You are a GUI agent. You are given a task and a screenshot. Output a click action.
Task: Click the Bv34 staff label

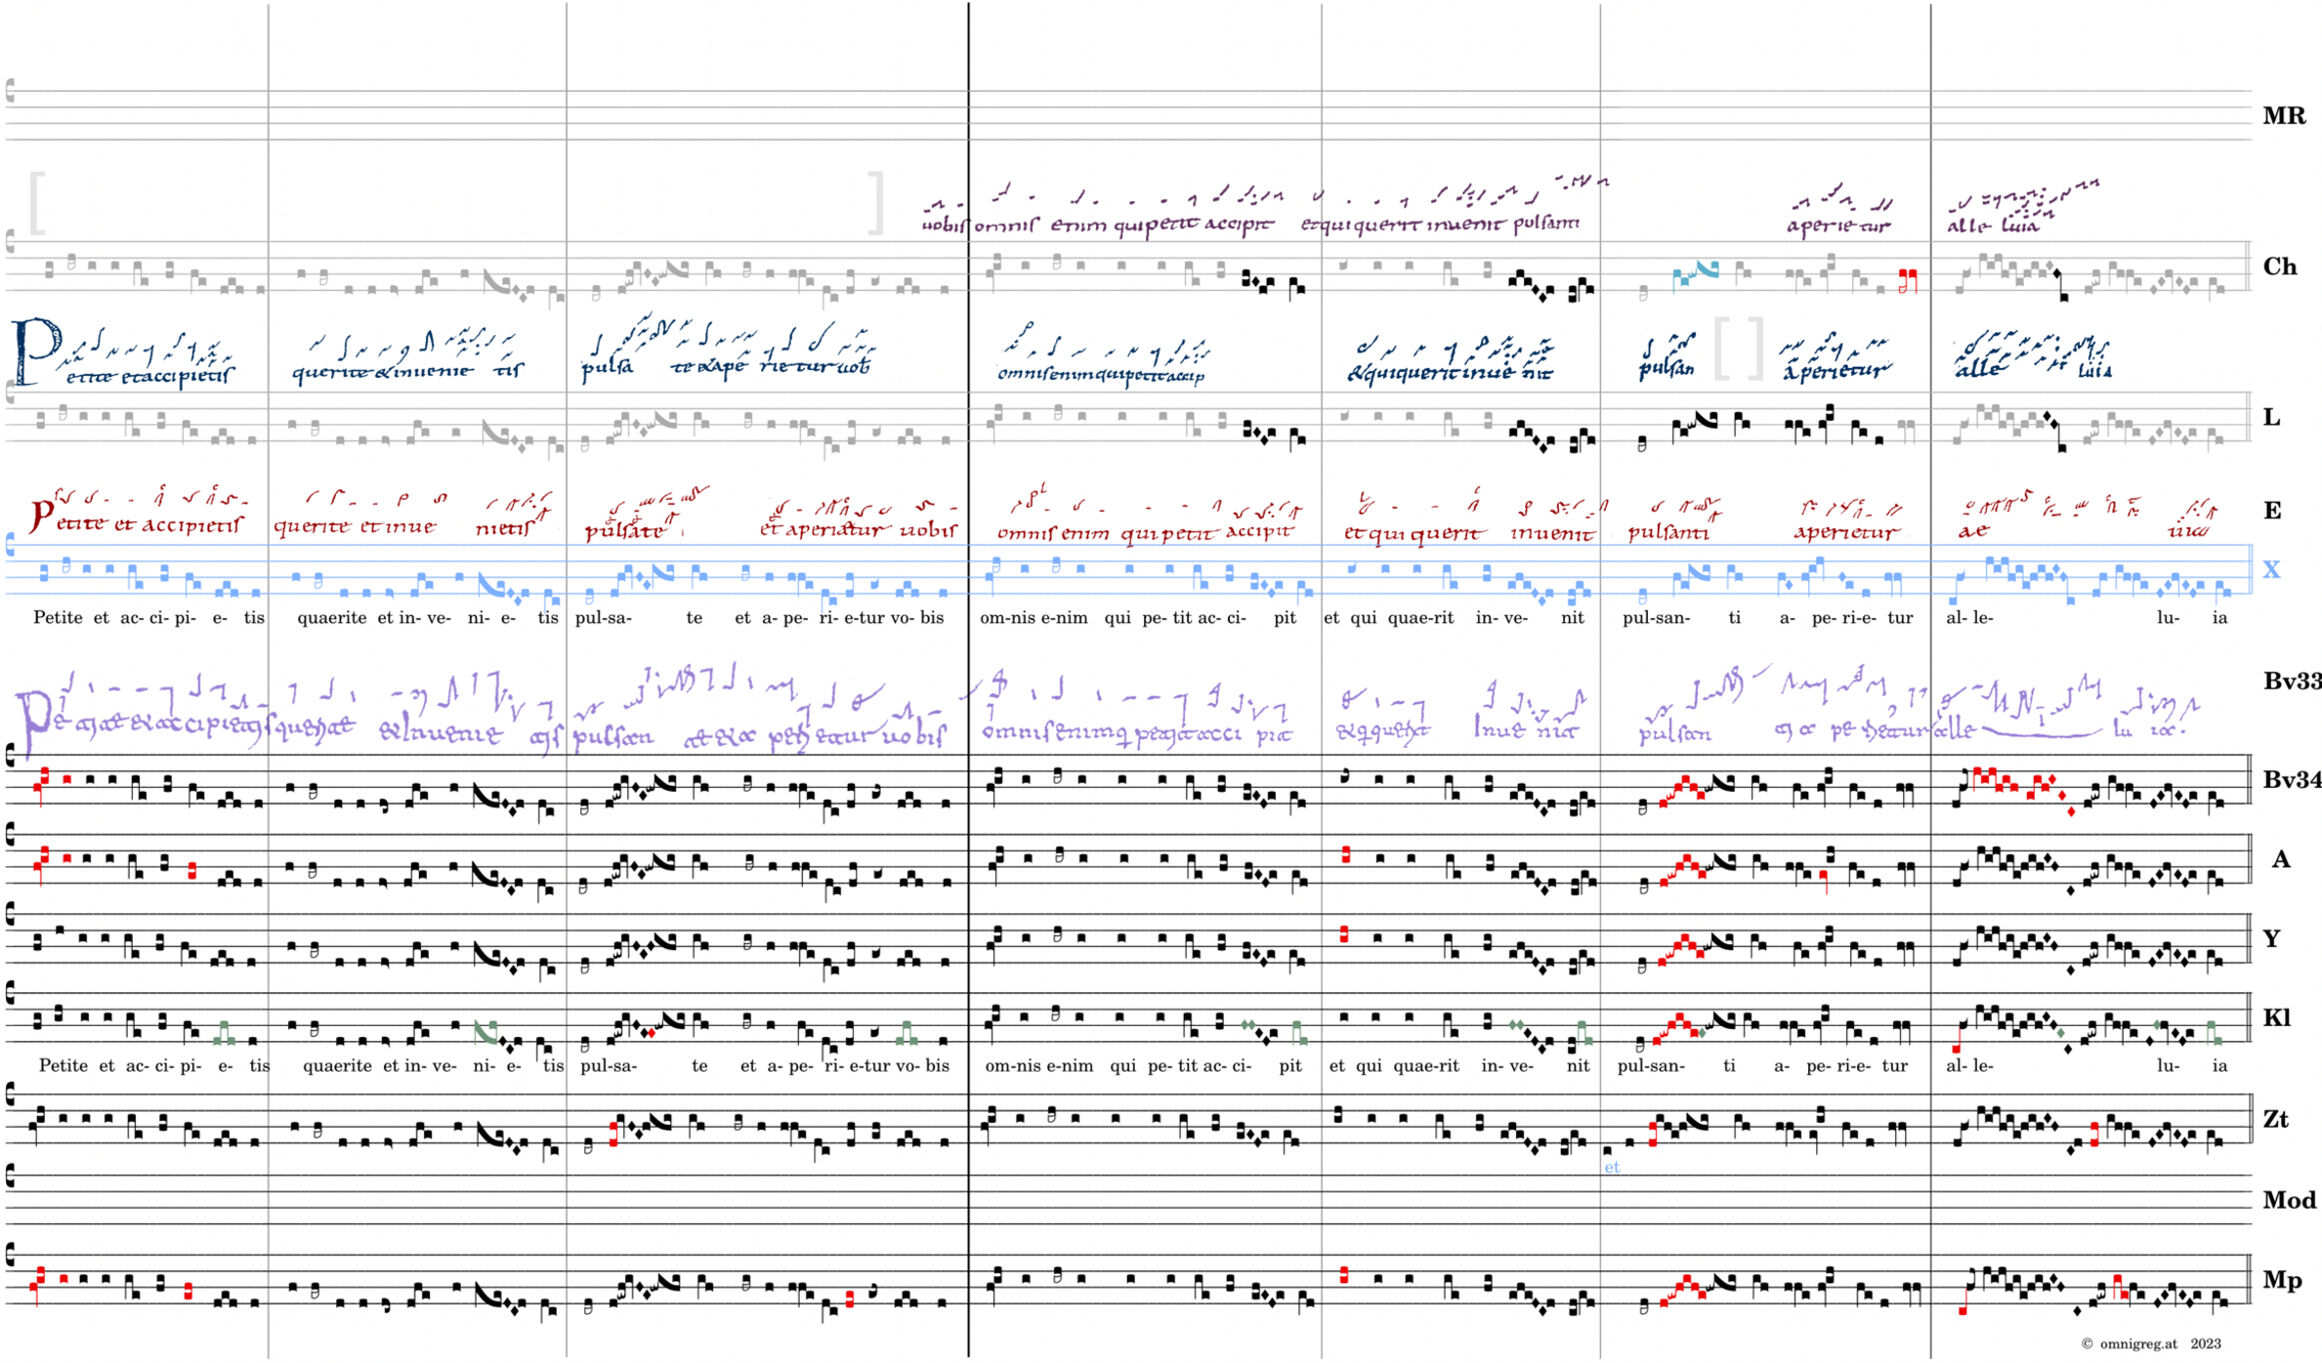[x=2291, y=780]
